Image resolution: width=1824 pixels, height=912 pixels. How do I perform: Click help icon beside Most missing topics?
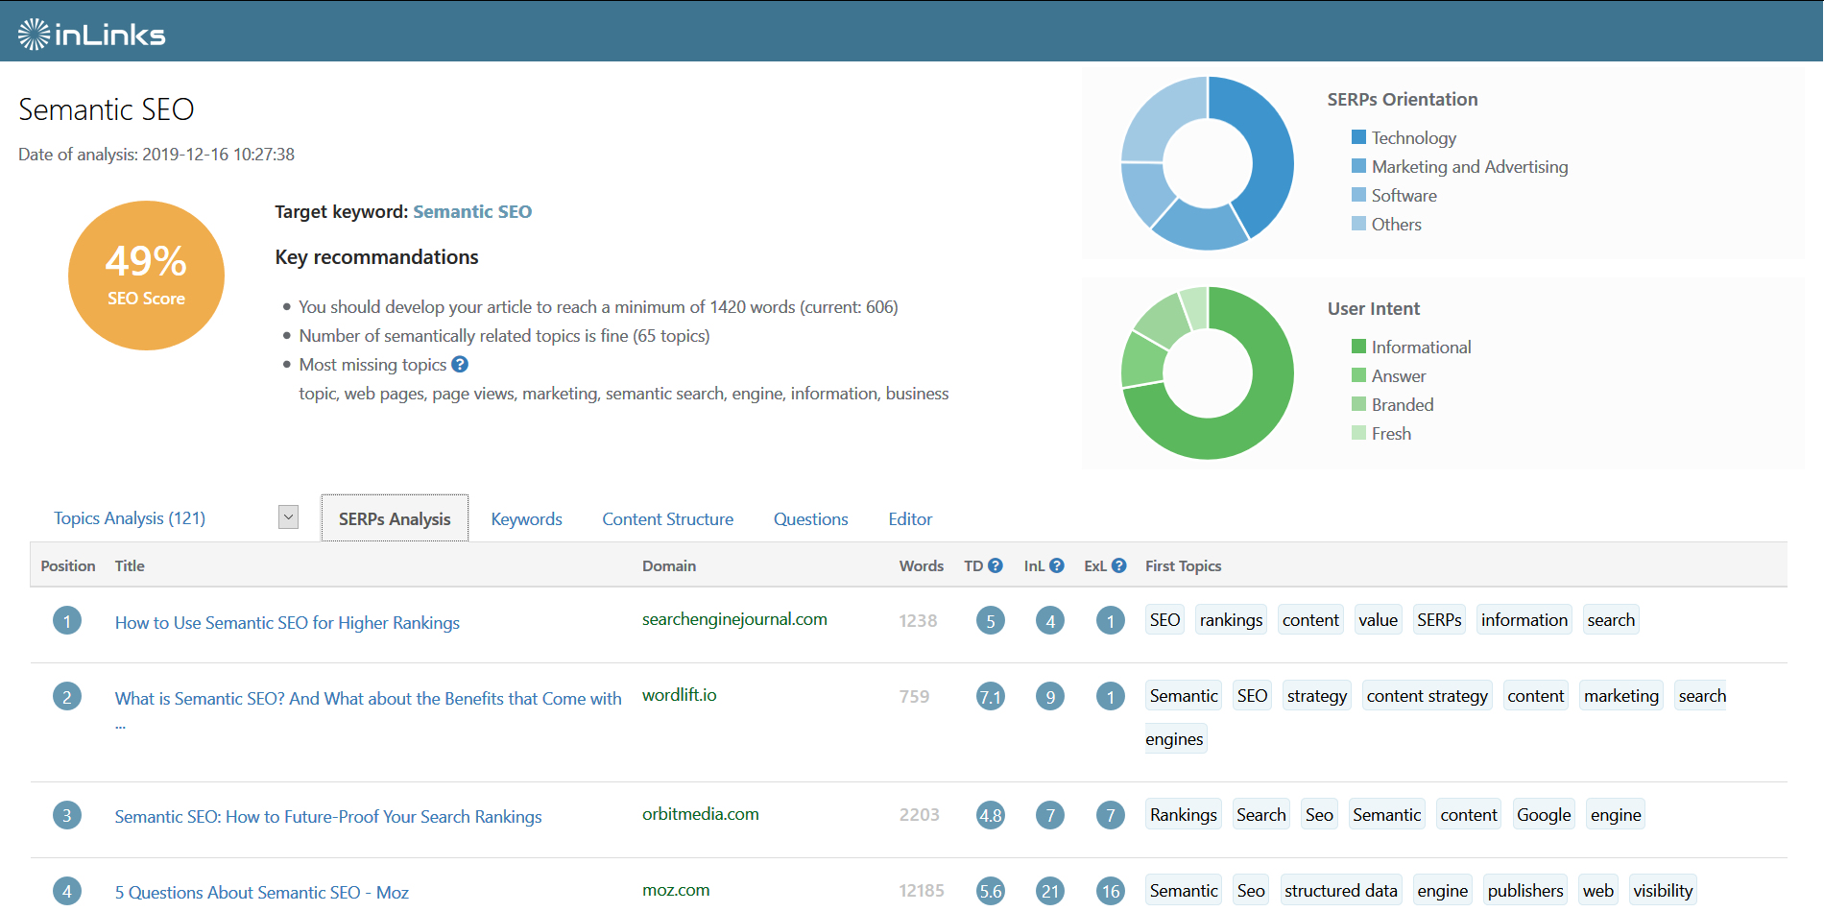(x=460, y=365)
